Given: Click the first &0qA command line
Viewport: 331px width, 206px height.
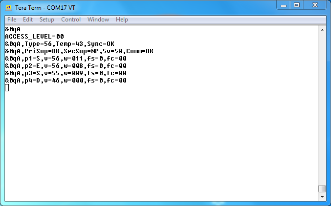Looking at the screenshot, I should (x=13, y=29).
